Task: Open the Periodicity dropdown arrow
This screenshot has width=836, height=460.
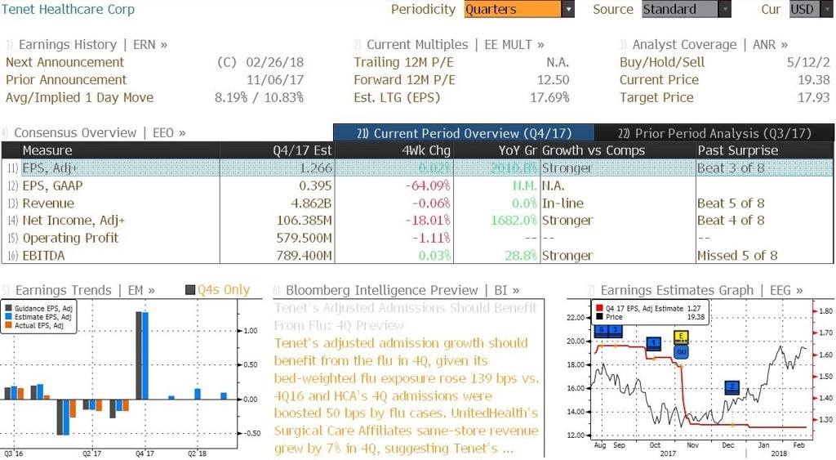Action: tap(568, 9)
